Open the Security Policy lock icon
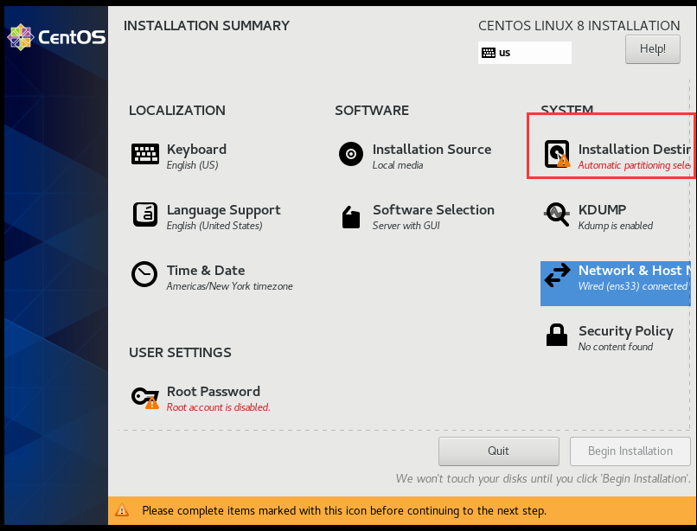The image size is (697, 531). [x=557, y=335]
